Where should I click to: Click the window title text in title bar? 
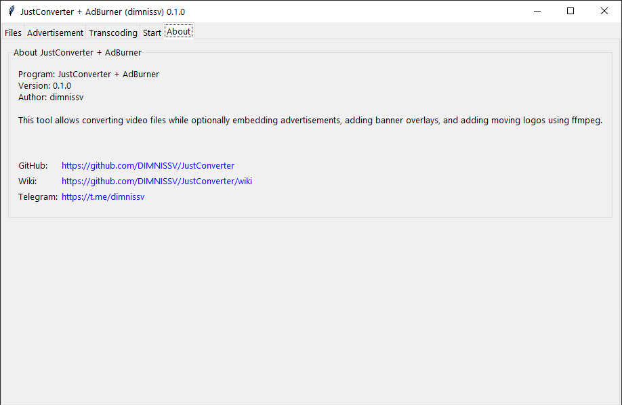tap(103, 12)
